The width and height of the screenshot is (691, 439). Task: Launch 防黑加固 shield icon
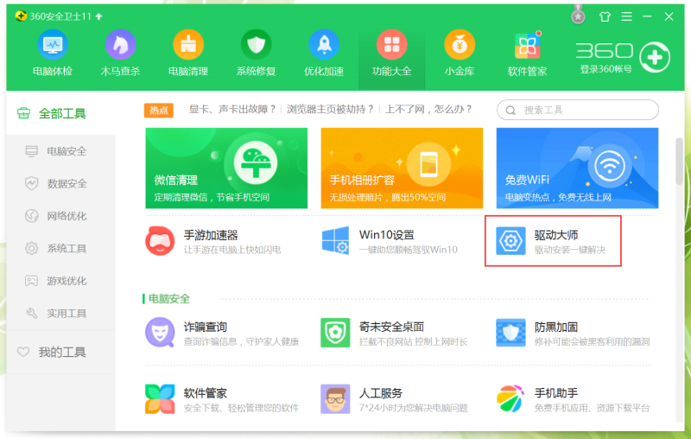510,333
